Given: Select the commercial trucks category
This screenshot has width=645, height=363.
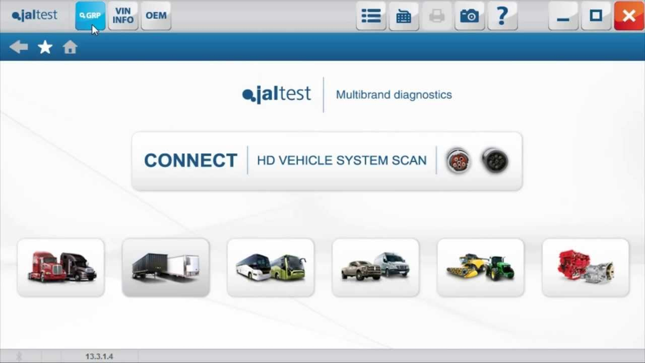Looking at the screenshot, I should [60, 267].
